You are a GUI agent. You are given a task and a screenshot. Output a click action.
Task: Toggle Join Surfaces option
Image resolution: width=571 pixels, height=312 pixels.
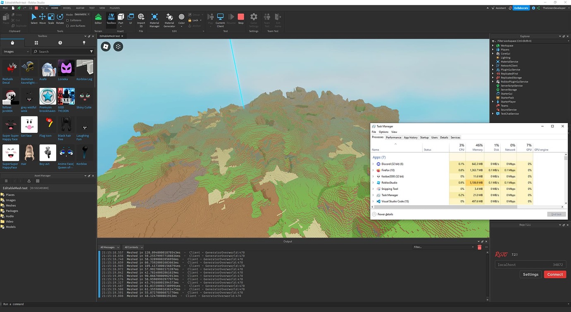(x=67, y=26)
